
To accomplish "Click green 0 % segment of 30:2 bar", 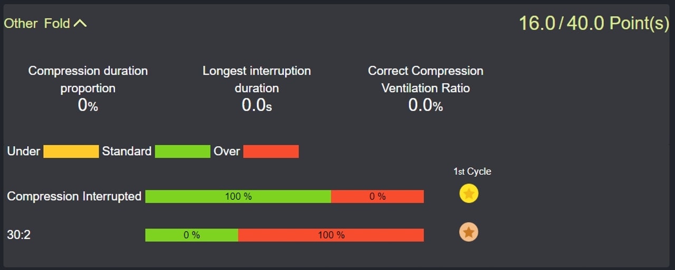I will [x=191, y=235].
